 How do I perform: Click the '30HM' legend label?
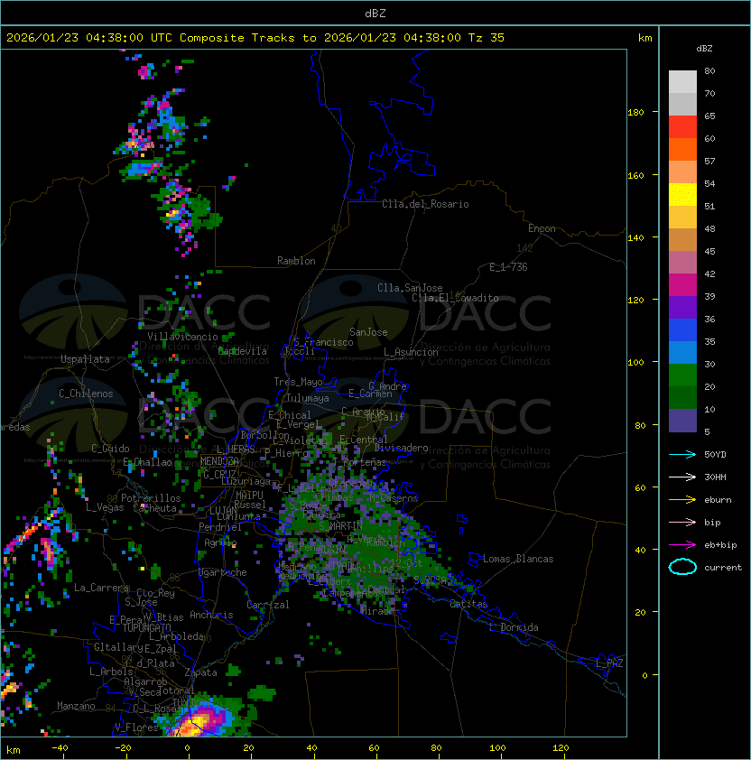[715, 477]
